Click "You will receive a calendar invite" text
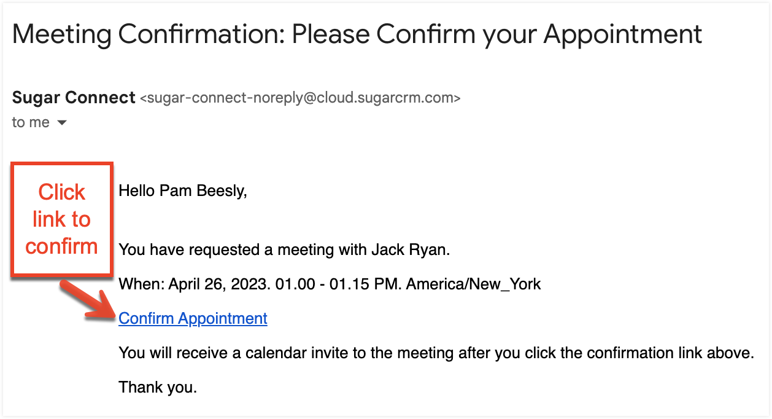Viewport: 772px width, 419px height. (x=245, y=353)
